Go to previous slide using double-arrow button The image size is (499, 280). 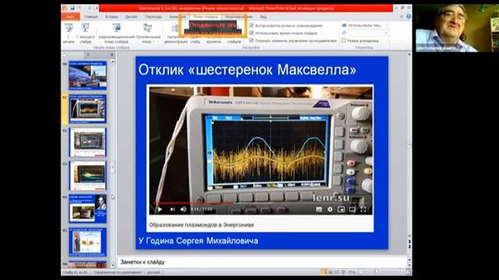pos(409,242)
